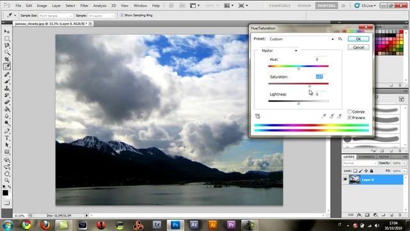Click Cancel in Hue/Saturation dialog
The height and width of the screenshot is (231, 410).
click(x=358, y=47)
